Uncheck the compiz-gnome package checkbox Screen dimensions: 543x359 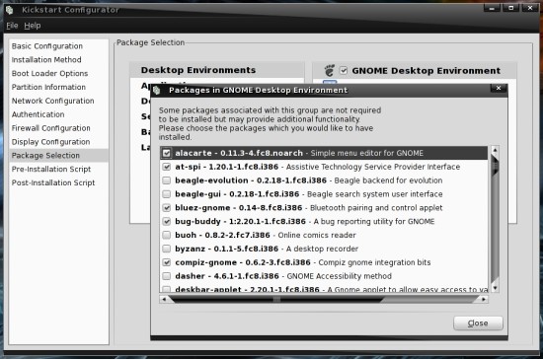coord(167,262)
